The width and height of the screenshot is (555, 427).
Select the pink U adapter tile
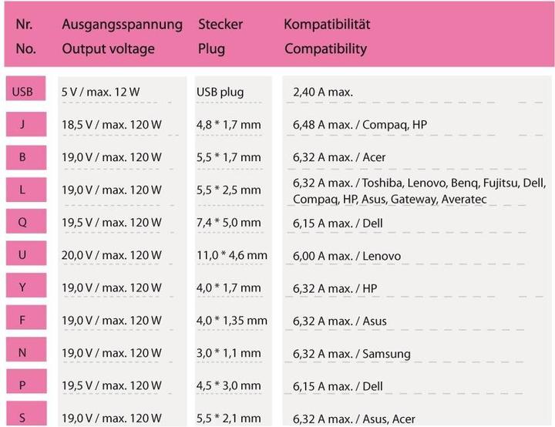[22, 255]
